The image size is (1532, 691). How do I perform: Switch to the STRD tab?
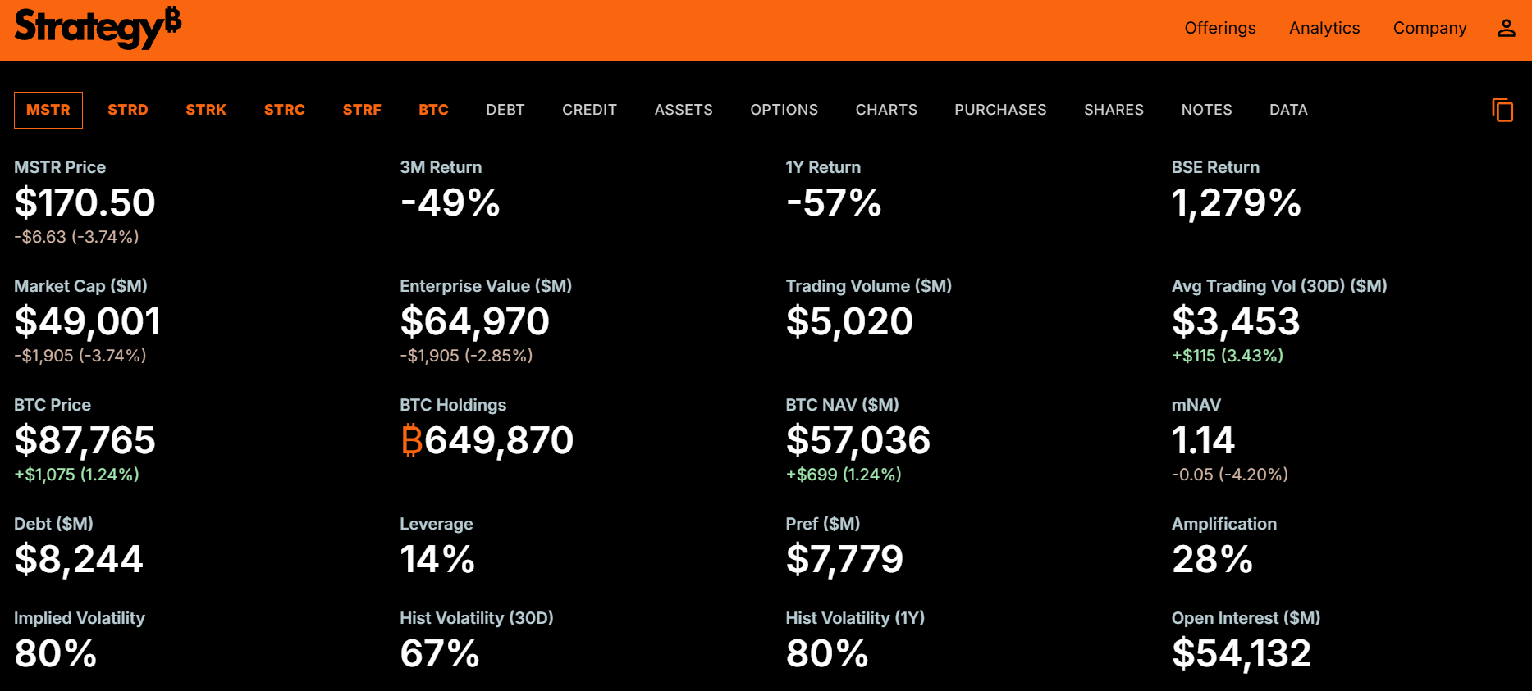pos(128,110)
